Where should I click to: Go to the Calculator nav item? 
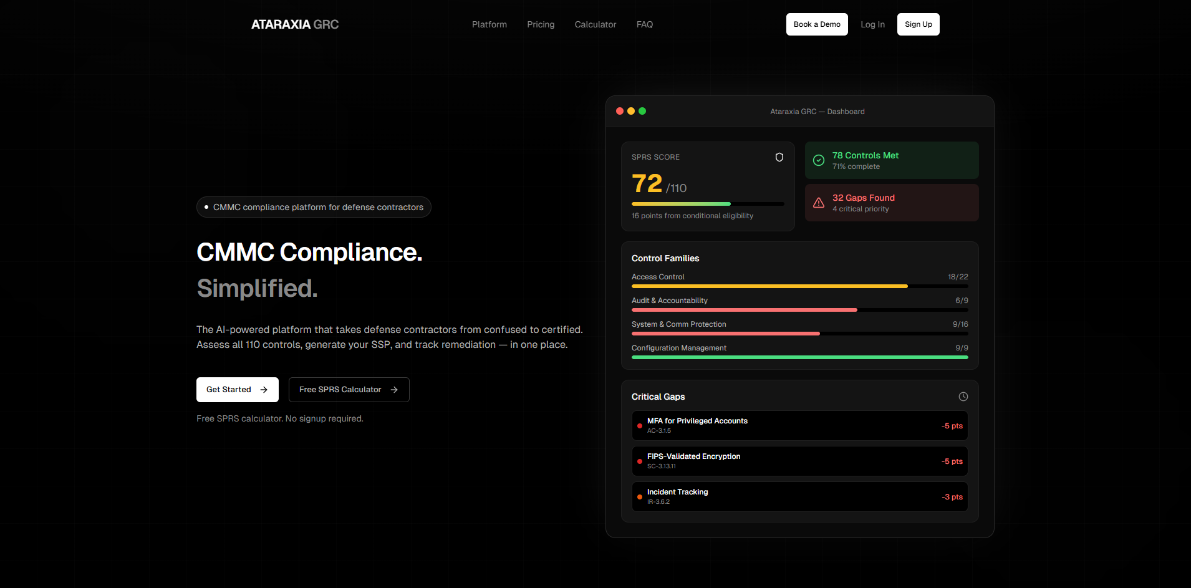595,24
